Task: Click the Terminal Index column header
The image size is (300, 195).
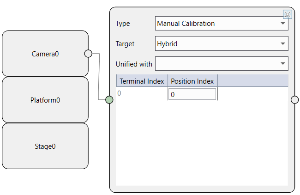Action: pos(142,81)
